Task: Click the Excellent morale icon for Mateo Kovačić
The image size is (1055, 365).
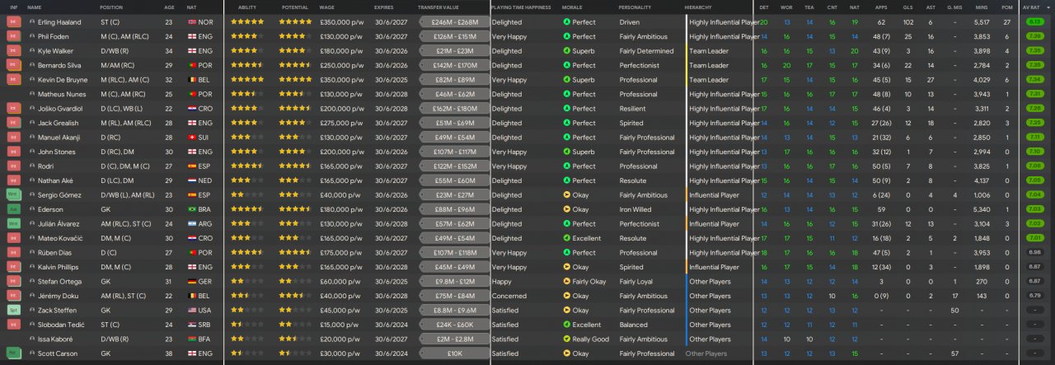Action: (566, 238)
